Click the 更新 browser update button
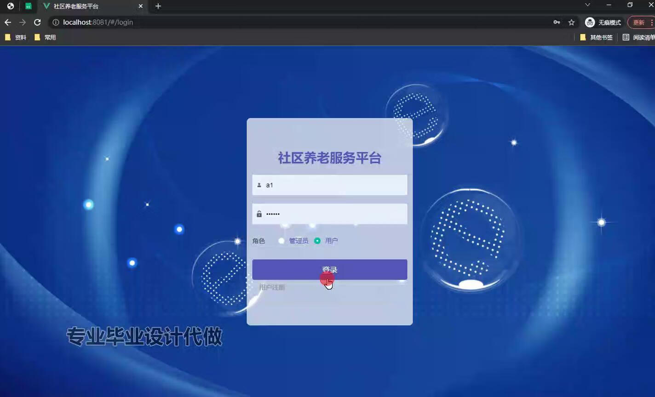This screenshot has width=655, height=397. [641, 22]
